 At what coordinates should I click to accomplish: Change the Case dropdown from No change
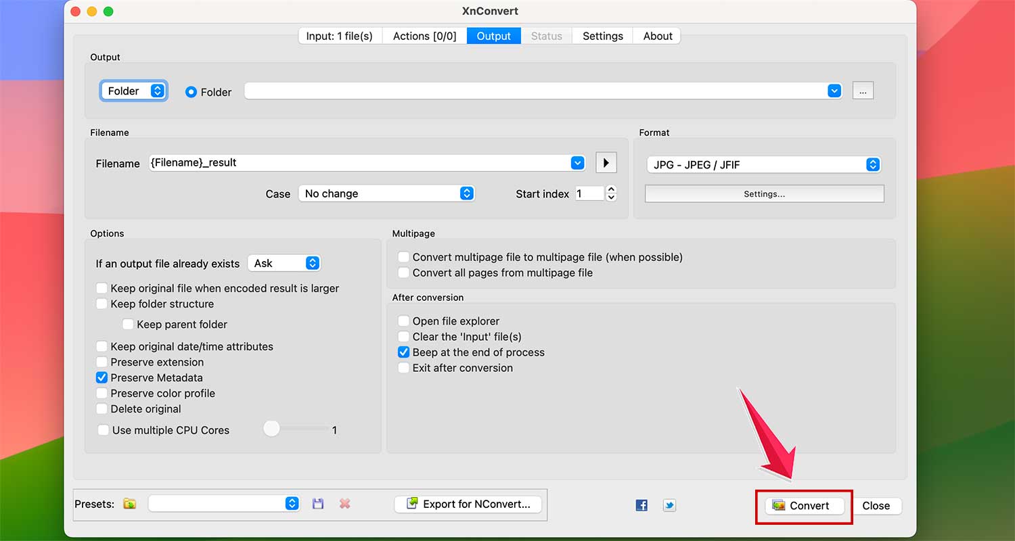point(386,193)
